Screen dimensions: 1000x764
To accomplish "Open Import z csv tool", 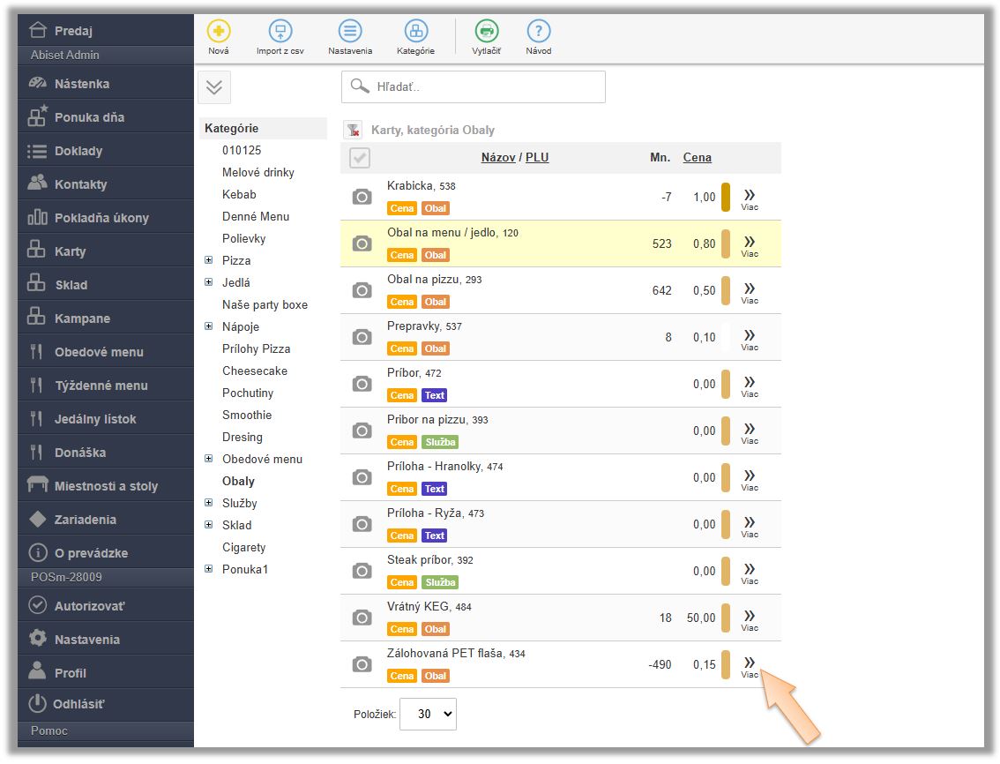I will pos(280,32).
